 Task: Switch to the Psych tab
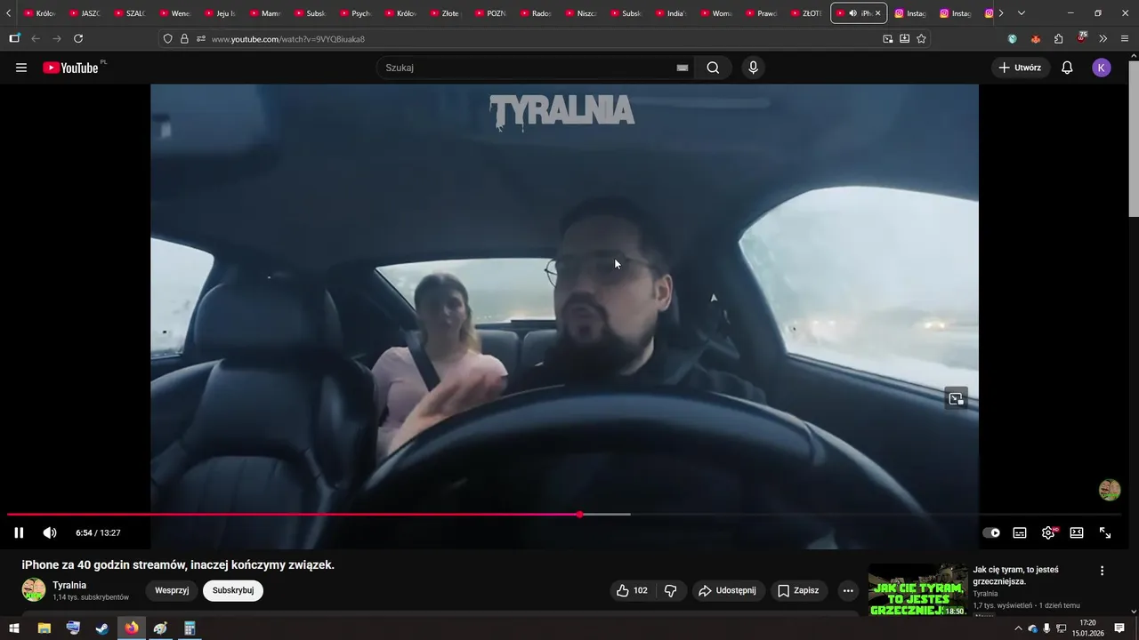coord(356,13)
